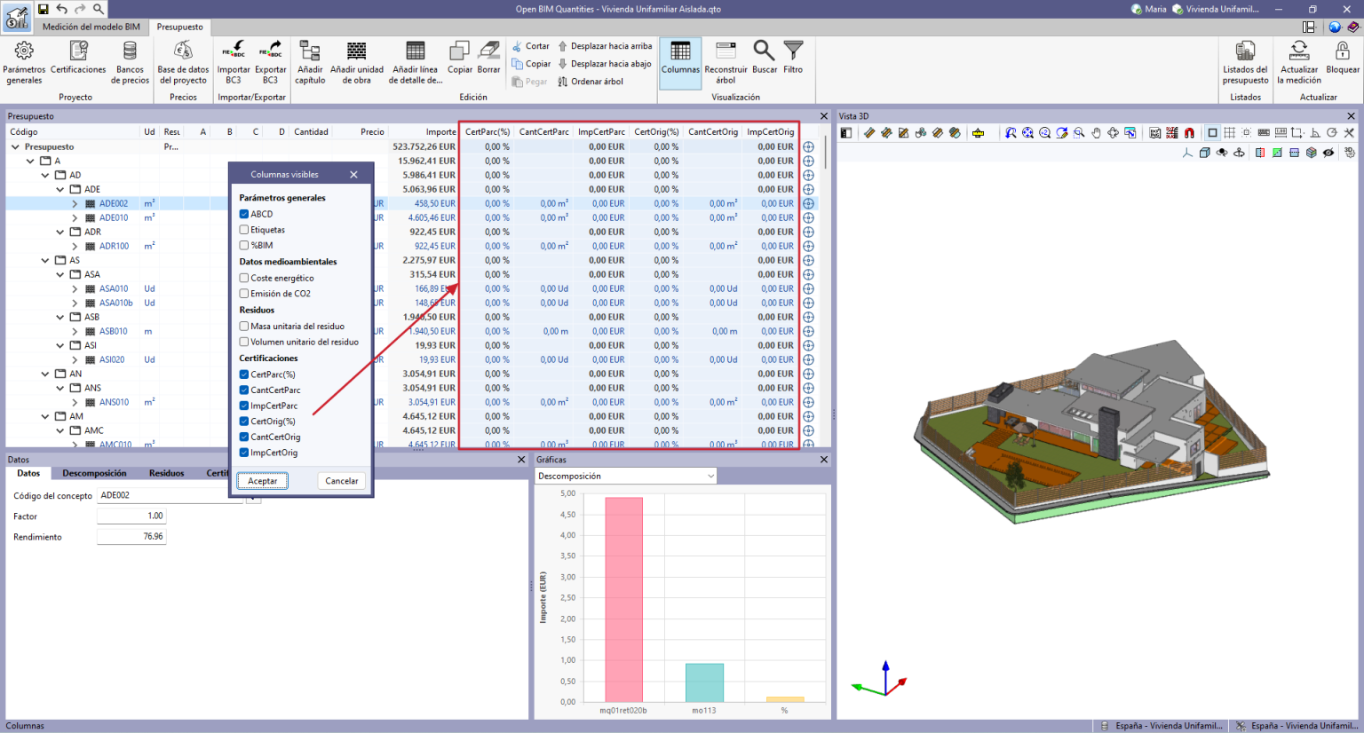1364x733 pixels.
Task: Switch to Medición del modelo BIM tab
Action: [91, 27]
